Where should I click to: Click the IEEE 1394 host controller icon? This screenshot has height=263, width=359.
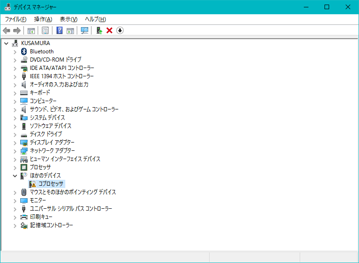24,76
